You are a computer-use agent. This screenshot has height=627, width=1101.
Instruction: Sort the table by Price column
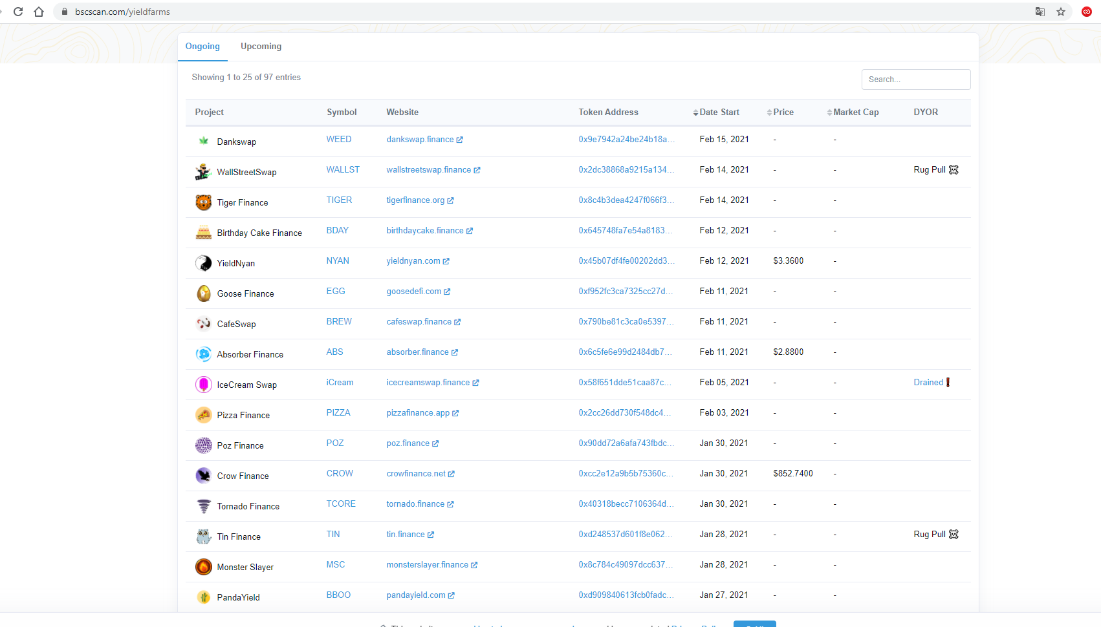coord(780,112)
